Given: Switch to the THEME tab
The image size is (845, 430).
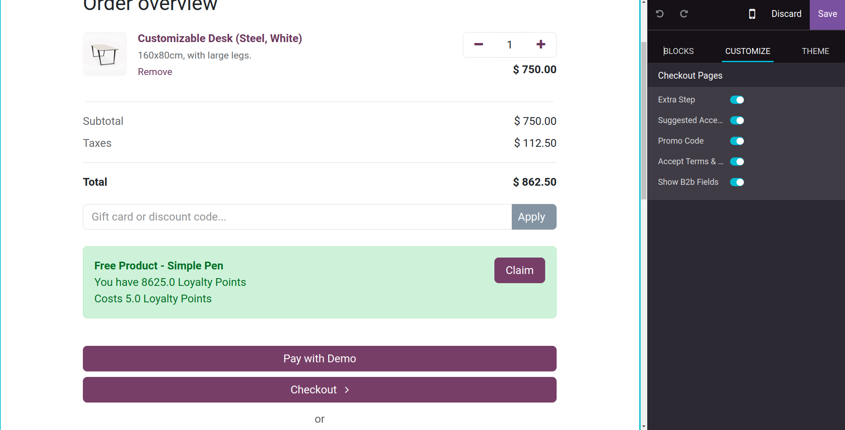Looking at the screenshot, I should coord(815,51).
